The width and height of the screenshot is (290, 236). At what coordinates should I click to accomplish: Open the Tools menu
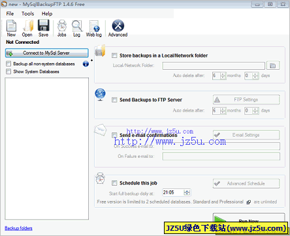point(28,14)
